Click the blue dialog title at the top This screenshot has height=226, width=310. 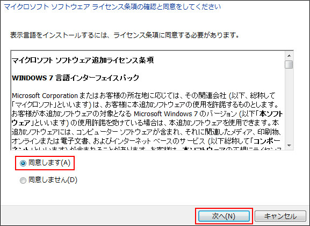click(x=112, y=7)
